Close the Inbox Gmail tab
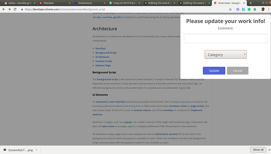The image size is (271, 154). (x=35, y=3)
